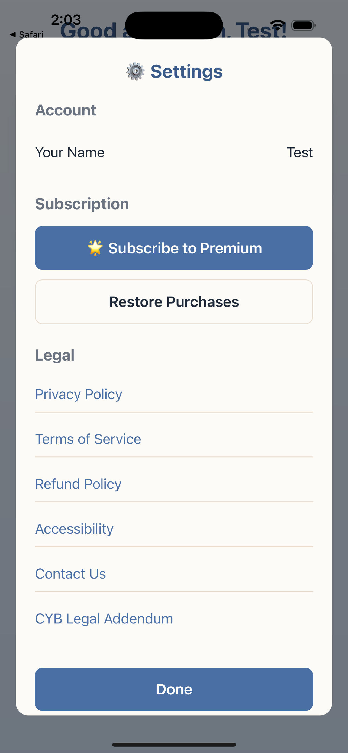Open the Accessibility page
Screen dimensions: 348x753
click(74, 529)
